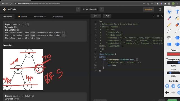Select the yellow pencil tool
Image resolution: width=180 pixels, height=101 pixels.
(x=169, y=25)
